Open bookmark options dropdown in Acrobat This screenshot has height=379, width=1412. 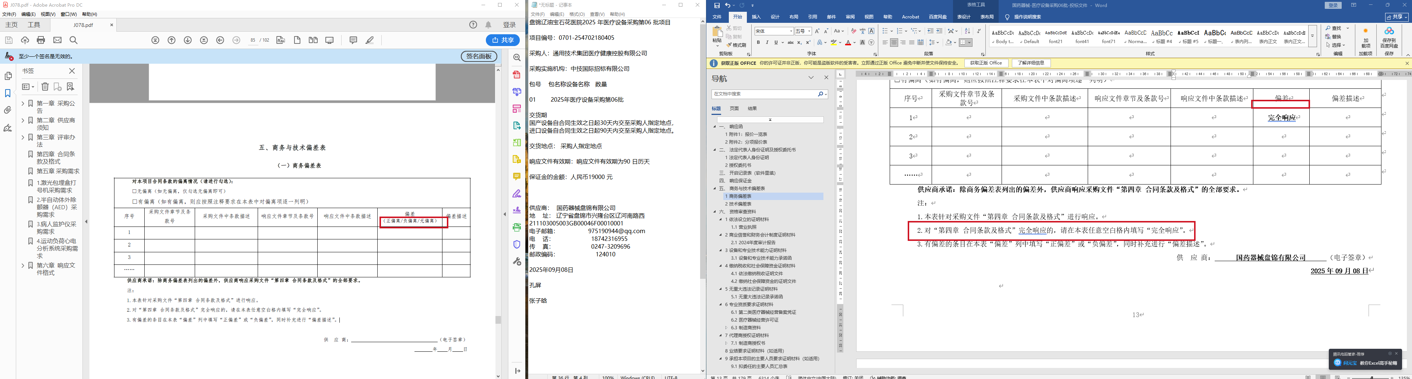28,87
